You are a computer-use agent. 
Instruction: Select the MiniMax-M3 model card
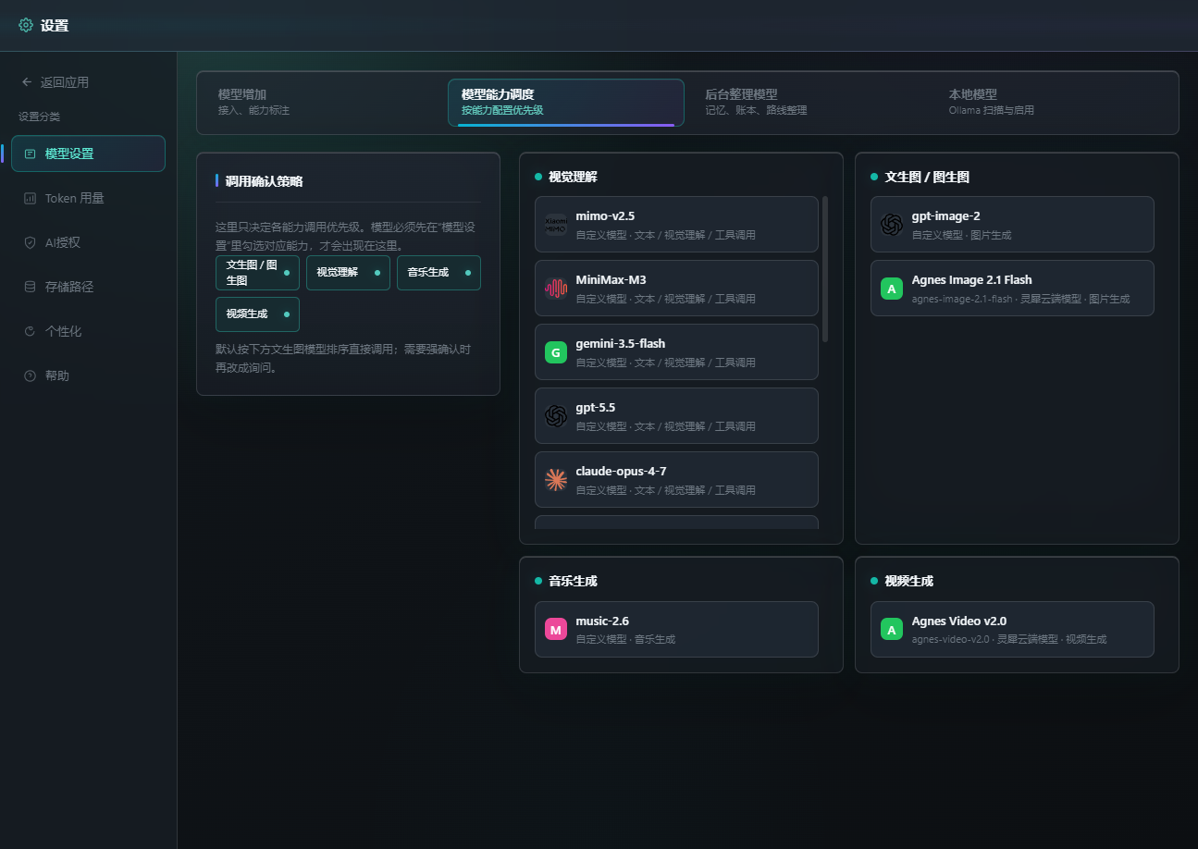(676, 289)
